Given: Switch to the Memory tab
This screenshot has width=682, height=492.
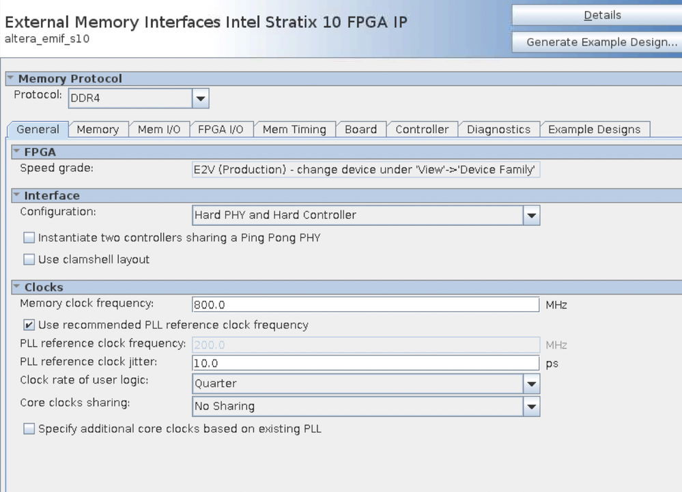Looking at the screenshot, I should point(98,130).
